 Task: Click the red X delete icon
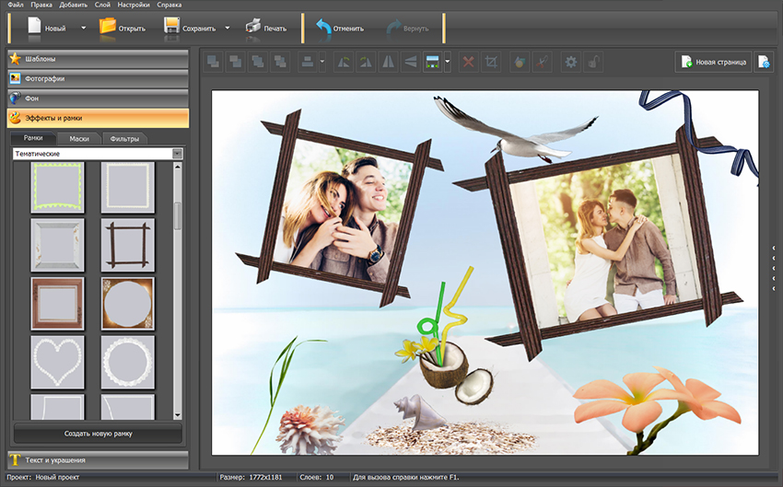point(468,62)
